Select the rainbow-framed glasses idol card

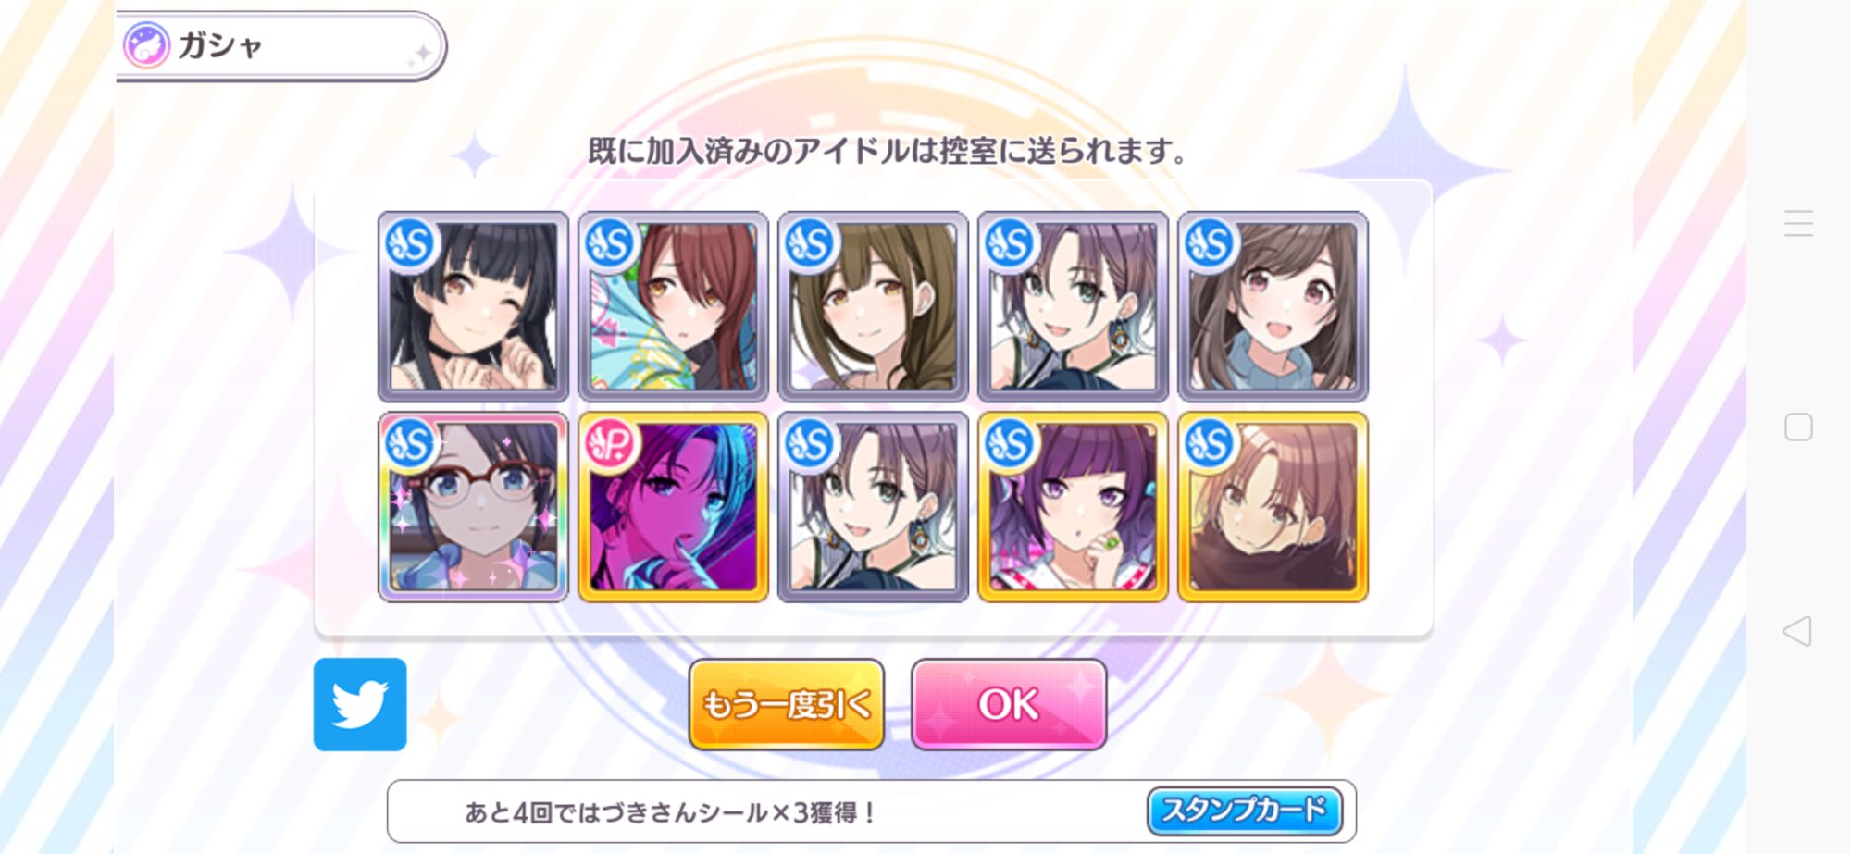pyautogui.click(x=473, y=507)
